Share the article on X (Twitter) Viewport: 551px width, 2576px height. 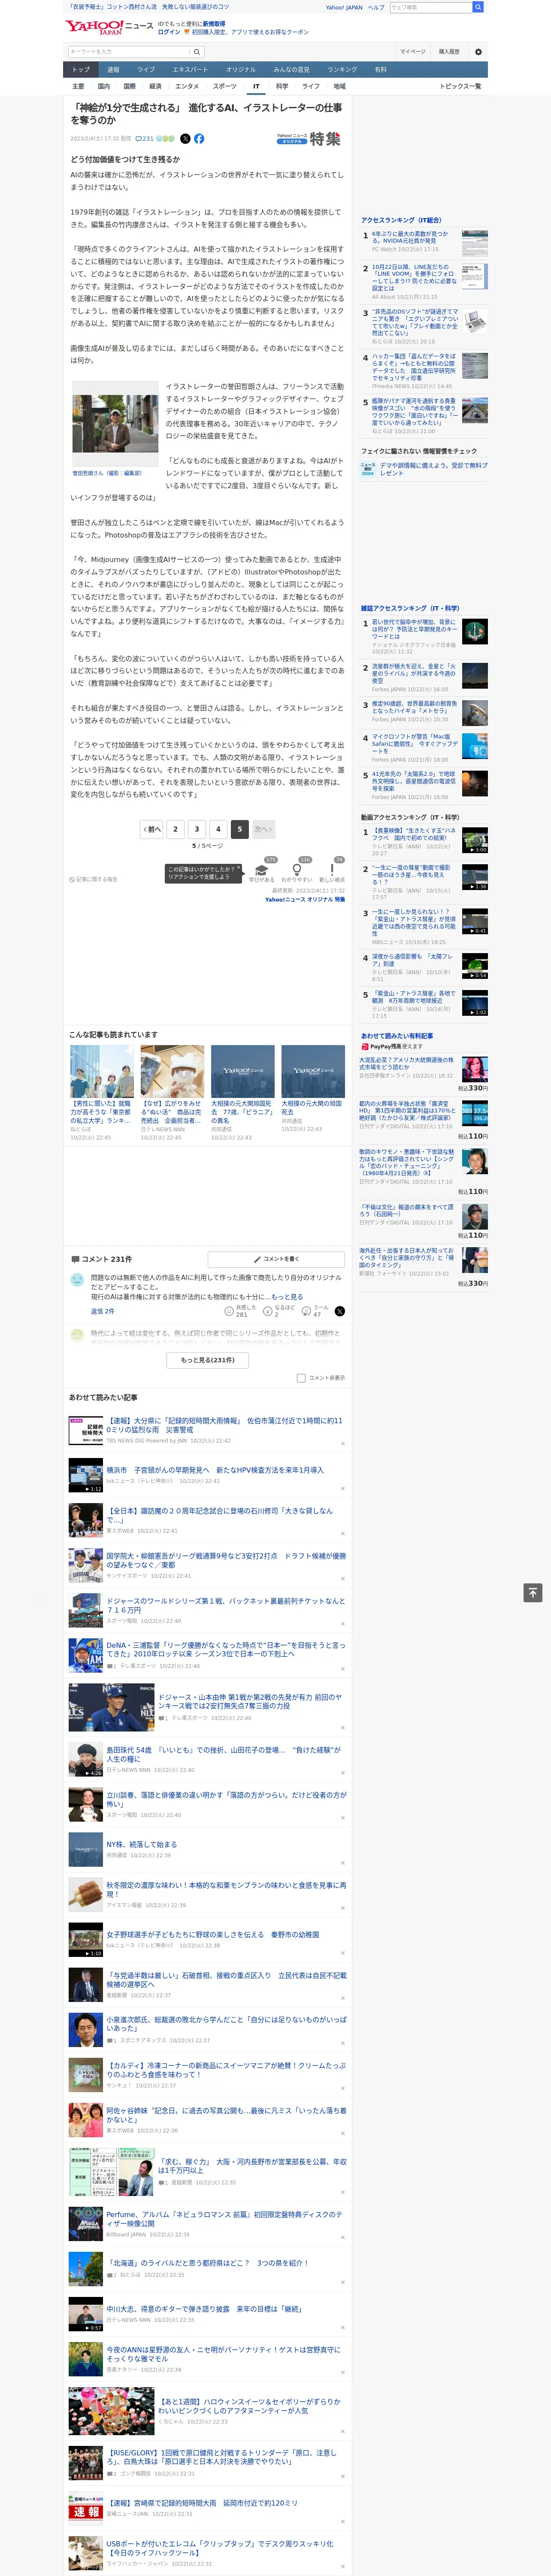click(x=185, y=139)
